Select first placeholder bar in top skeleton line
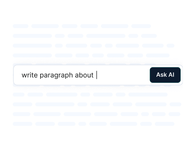This screenshot has height=150, width=196. pos(21,26)
